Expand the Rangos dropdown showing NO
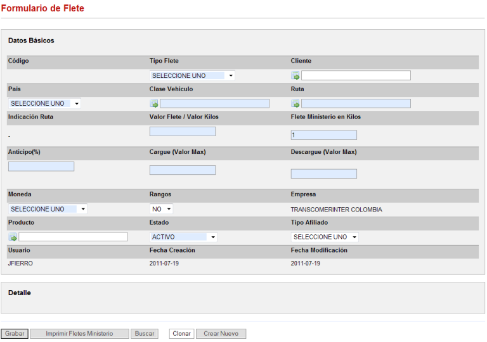The image size is (487, 342). (x=162, y=209)
